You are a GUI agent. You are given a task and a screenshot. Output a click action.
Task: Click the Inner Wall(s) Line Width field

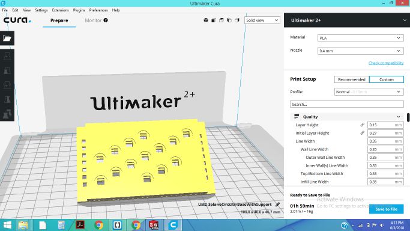point(385,165)
